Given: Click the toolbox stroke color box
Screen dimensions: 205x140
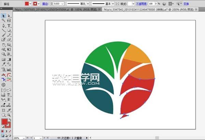Looking at the screenshot, I should (x=9, y=125).
